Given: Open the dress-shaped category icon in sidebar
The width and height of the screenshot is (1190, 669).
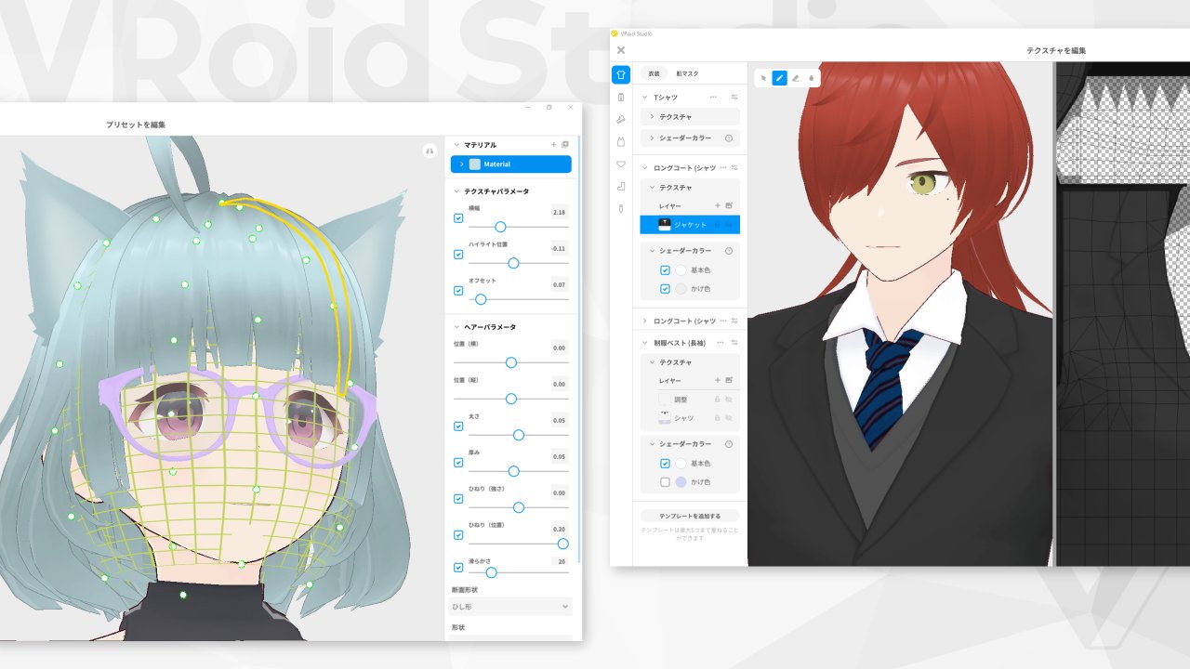Looking at the screenshot, I should pyautogui.click(x=621, y=142).
